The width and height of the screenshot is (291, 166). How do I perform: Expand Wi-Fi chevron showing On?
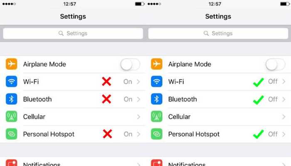138,82
